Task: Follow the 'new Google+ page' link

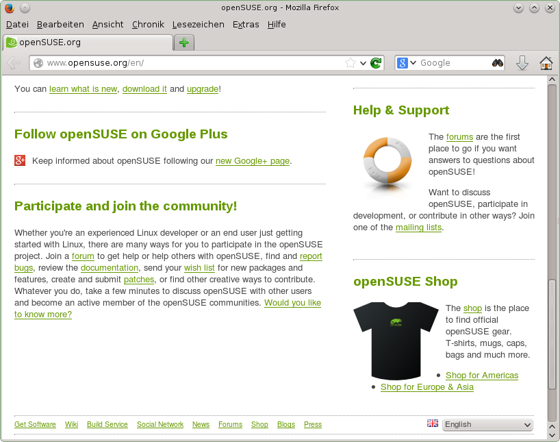Action: (253, 161)
